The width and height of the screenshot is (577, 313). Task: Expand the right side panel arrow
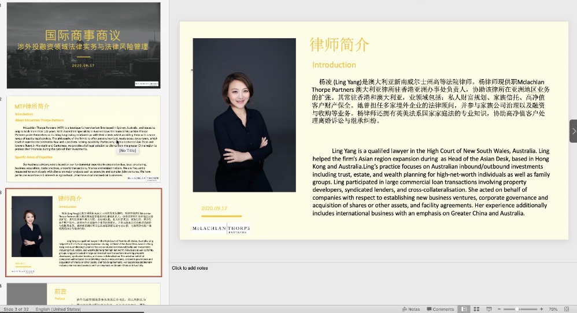click(x=573, y=131)
